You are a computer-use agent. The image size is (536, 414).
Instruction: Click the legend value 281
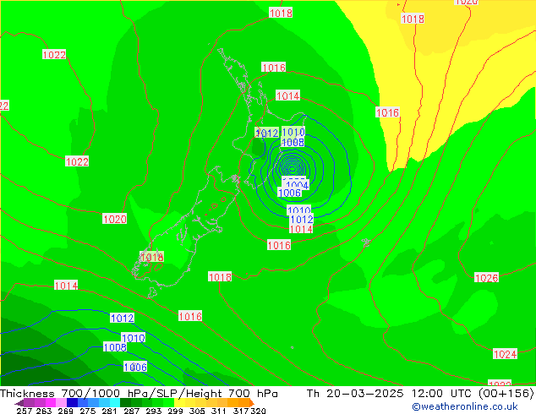coord(109,411)
